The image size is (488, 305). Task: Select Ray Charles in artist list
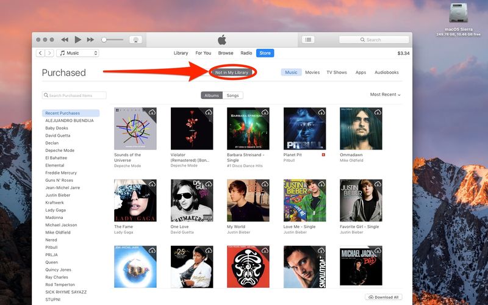point(57,278)
